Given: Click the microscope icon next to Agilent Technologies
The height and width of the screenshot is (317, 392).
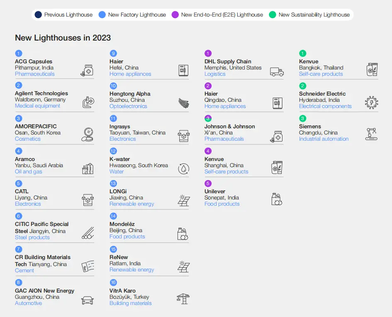Looking at the screenshot, I should pos(88,102).
